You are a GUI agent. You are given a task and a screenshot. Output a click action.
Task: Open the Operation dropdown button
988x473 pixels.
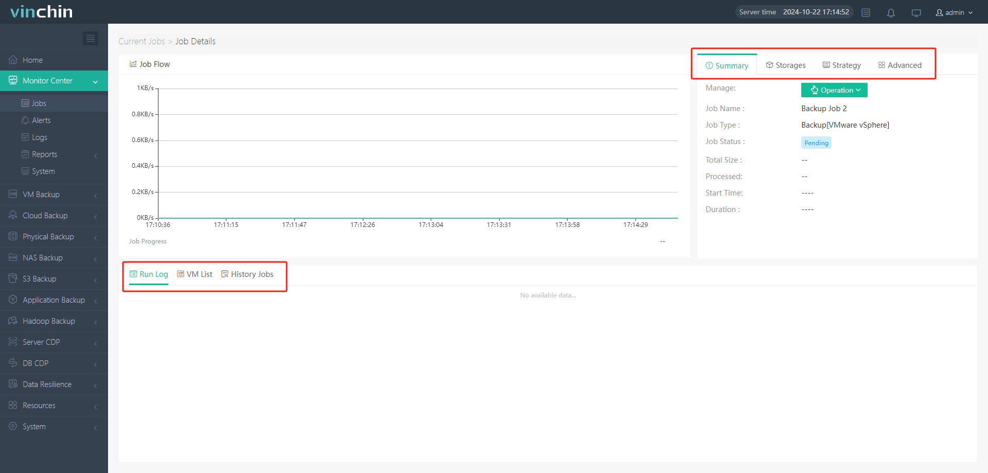(834, 90)
